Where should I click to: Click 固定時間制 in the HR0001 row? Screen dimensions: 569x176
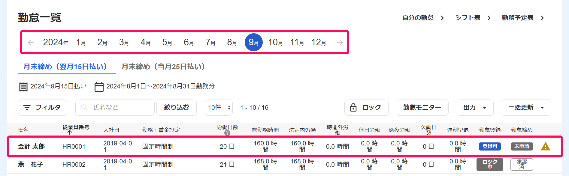coord(158,147)
